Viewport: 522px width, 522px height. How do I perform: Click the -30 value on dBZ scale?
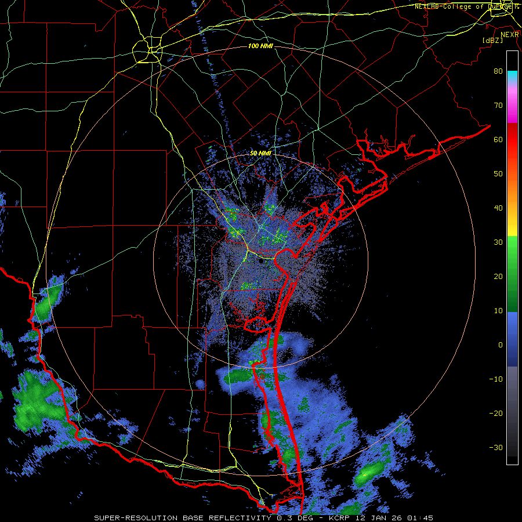point(496,447)
